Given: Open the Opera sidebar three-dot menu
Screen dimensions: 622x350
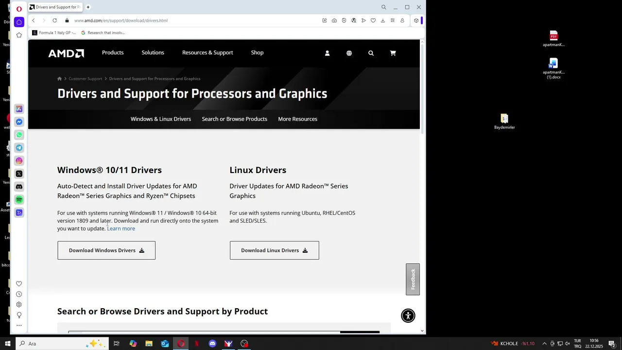Looking at the screenshot, I should pos(19,325).
